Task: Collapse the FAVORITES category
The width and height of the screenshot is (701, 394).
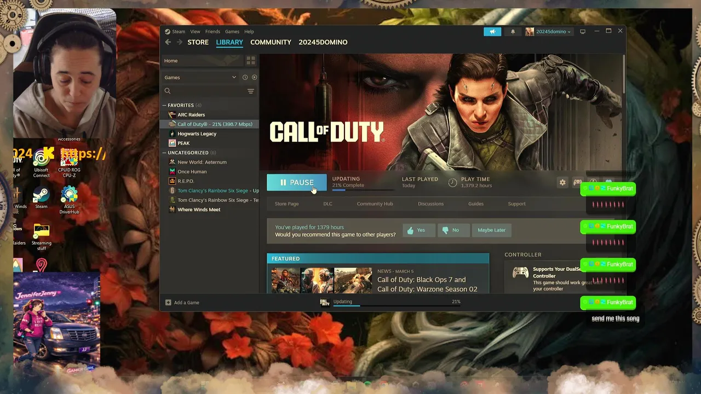Action: [164, 105]
